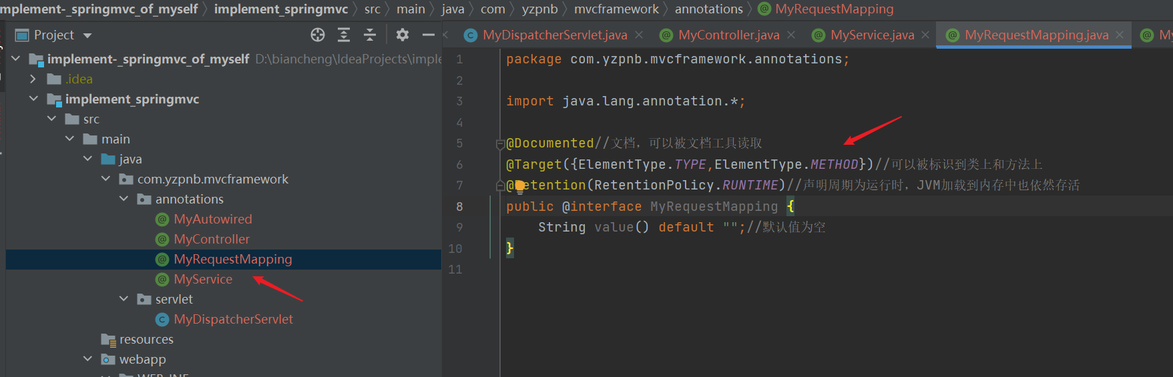The width and height of the screenshot is (1173, 377).
Task: Click the import java.lang.annotation line
Action: coord(626,101)
